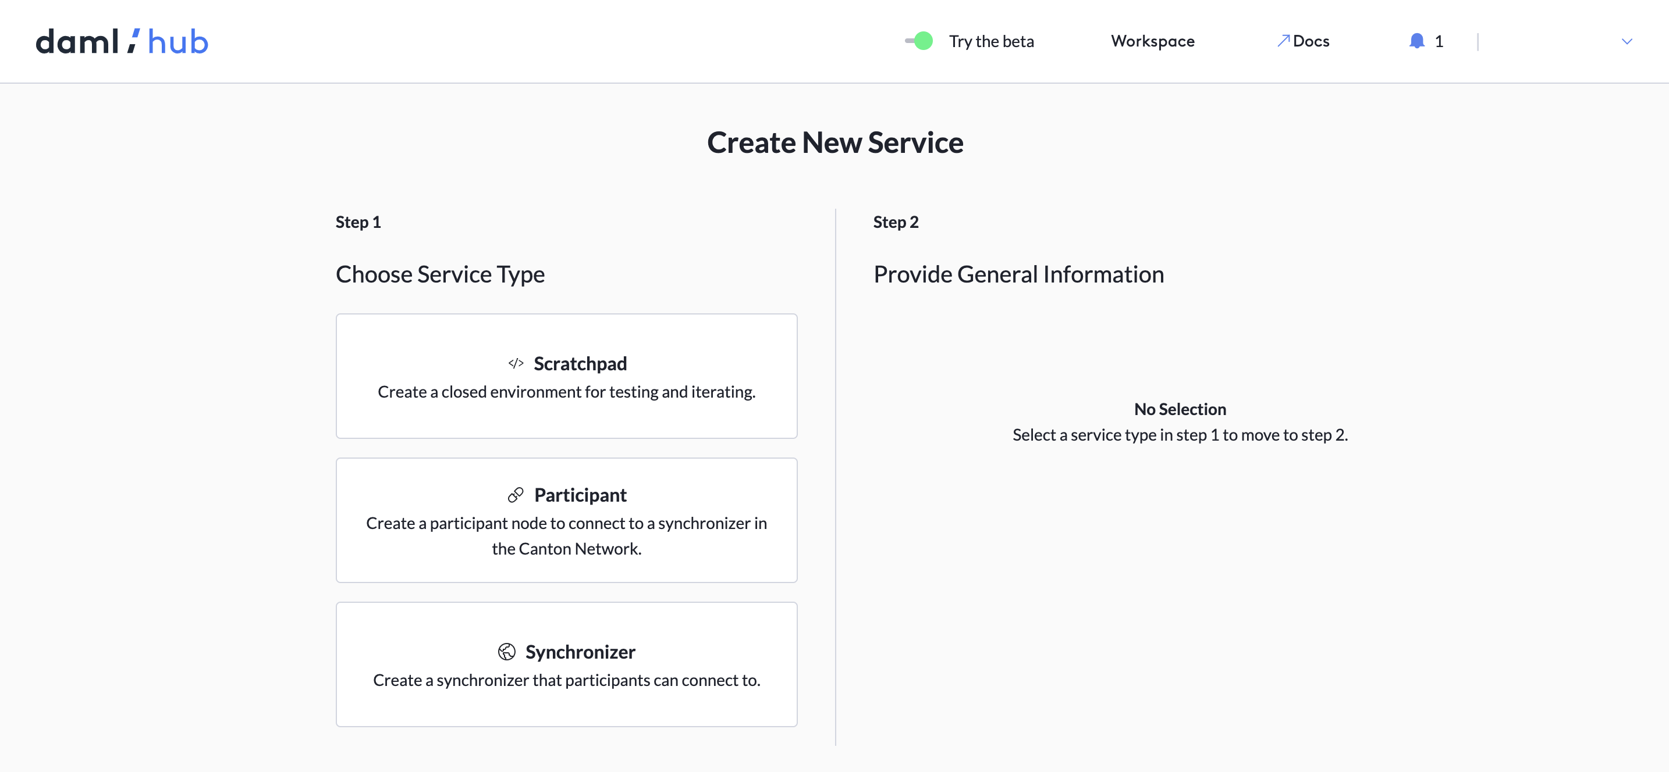Click the Synchronizer globe icon
This screenshot has height=772, width=1669.
[506, 652]
